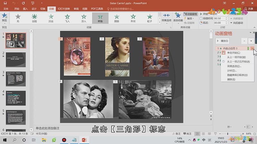Click 向后移动 move later button
Image resolution: width=257 pixels, height=144 pixels.
[x=237, y=23]
